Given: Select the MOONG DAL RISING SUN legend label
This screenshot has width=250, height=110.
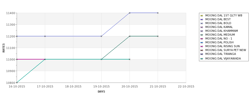Looking at the screenshot, I should pyautogui.click(x=222, y=46).
